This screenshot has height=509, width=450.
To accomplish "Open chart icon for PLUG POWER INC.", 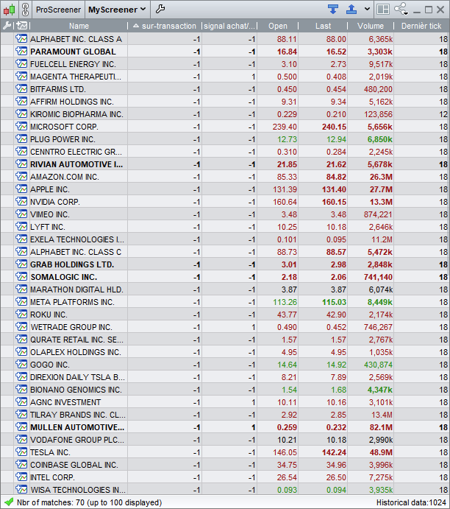I will (21, 139).
